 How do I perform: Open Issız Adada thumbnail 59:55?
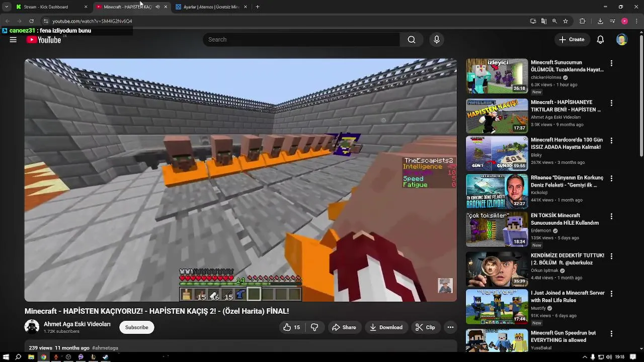(497, 154)
